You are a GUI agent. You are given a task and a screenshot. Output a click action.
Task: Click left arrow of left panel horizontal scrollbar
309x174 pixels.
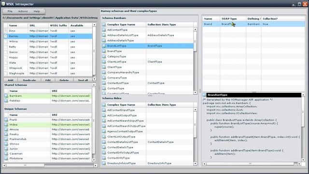[4, 165]
